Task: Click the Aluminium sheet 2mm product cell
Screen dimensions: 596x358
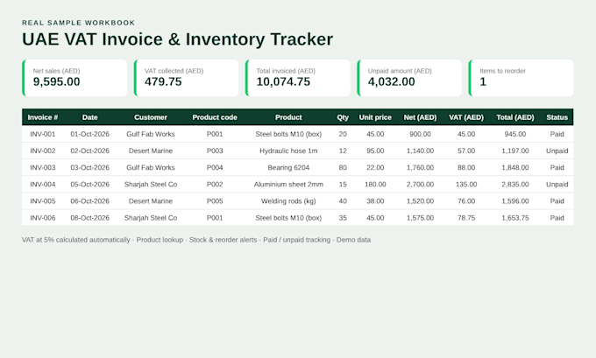Action: (x=288, y=184)
